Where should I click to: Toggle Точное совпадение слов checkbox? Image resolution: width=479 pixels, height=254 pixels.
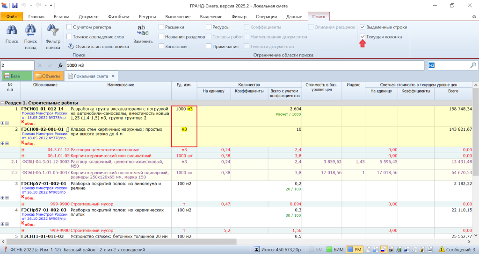coord(69,36)
